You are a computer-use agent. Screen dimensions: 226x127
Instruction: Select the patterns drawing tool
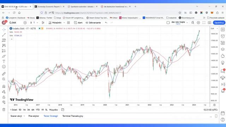click(4, 46)
